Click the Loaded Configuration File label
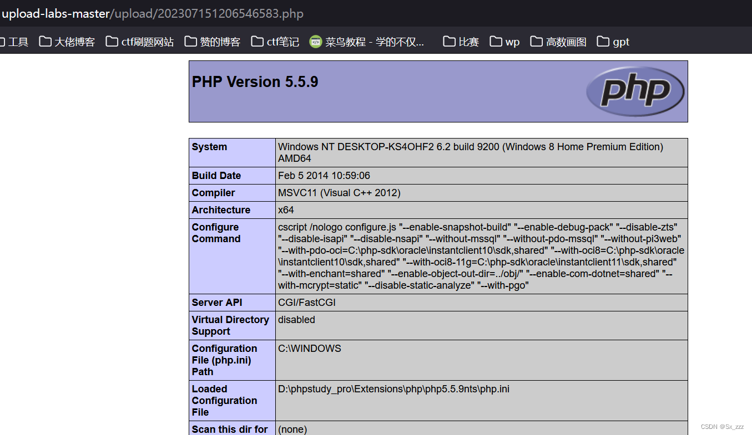 (224, 401)
